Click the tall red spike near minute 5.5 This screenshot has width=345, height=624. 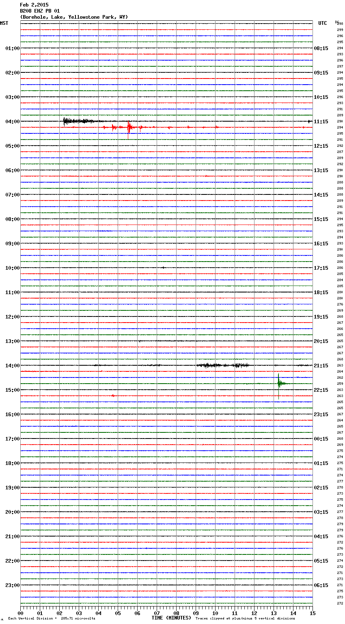129,128
